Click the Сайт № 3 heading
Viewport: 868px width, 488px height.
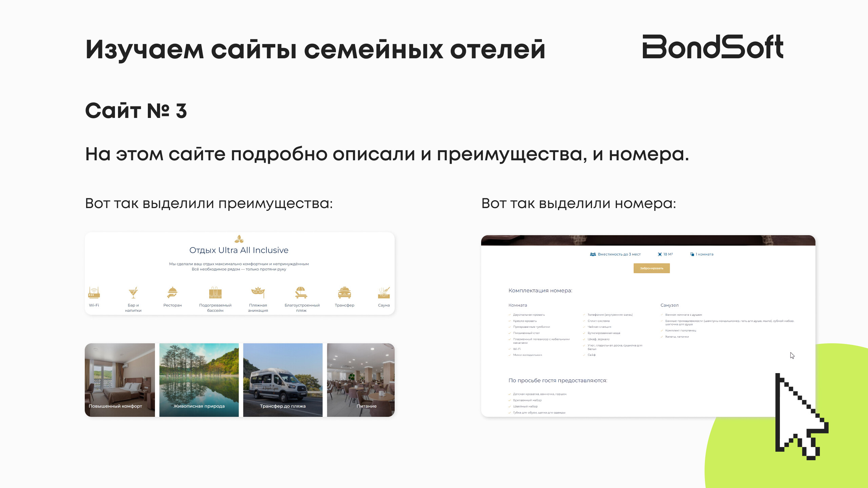point(136,111)
